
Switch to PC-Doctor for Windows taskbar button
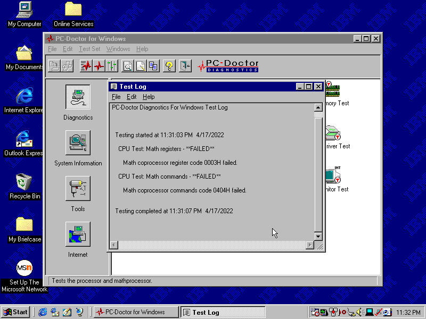[135, 312]
